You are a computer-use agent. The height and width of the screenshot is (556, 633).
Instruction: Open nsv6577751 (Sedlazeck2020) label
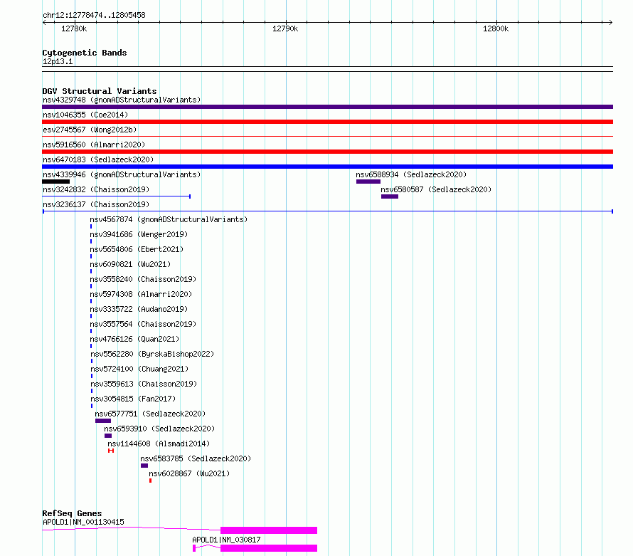[x=150, y=414]
